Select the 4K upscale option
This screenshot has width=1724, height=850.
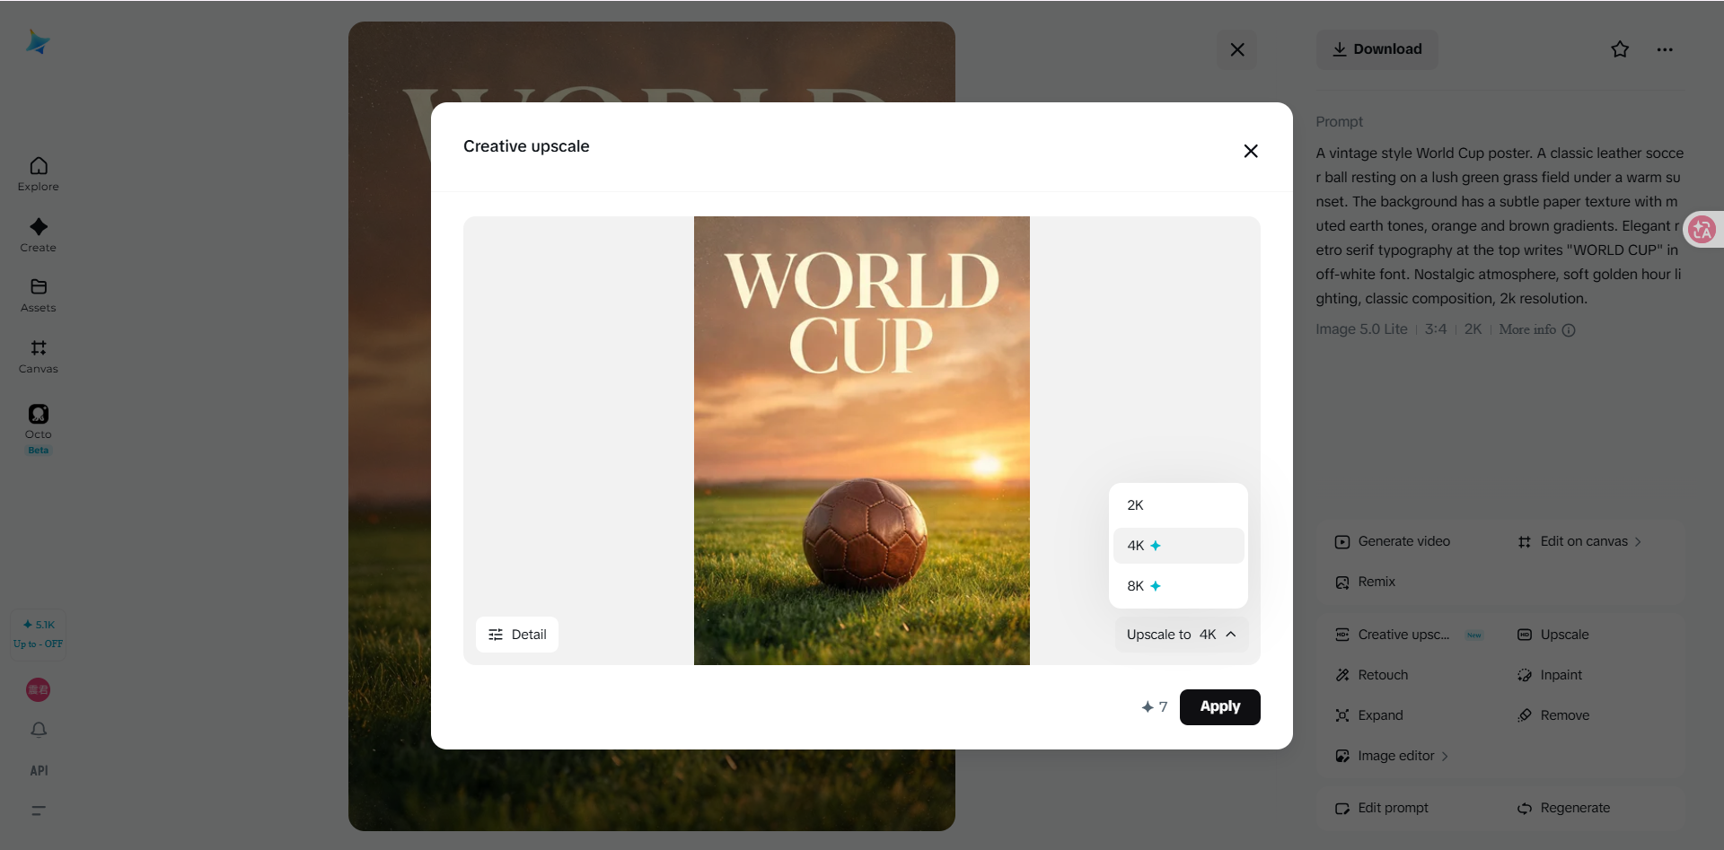(1179, 546)
